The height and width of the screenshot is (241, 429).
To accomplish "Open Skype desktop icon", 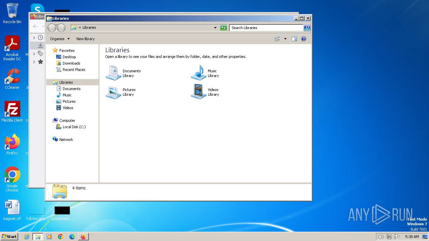I will [x=37, y=8].
